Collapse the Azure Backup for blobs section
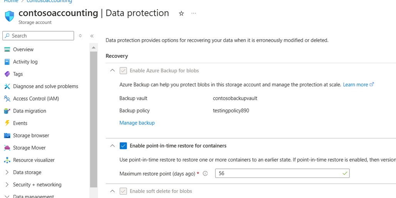The width and height of the screenshot is (396, 198). (112, 70)
